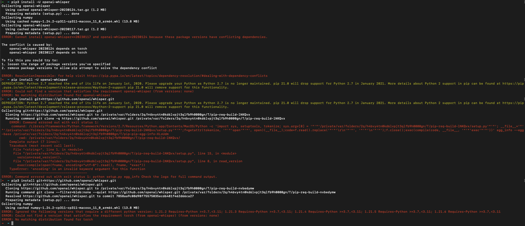Click the indented 'ERROR: Command errored out with exit status 1:' line
The width and height of the screenshot is (525, 226).
click(x=54, y=122)
